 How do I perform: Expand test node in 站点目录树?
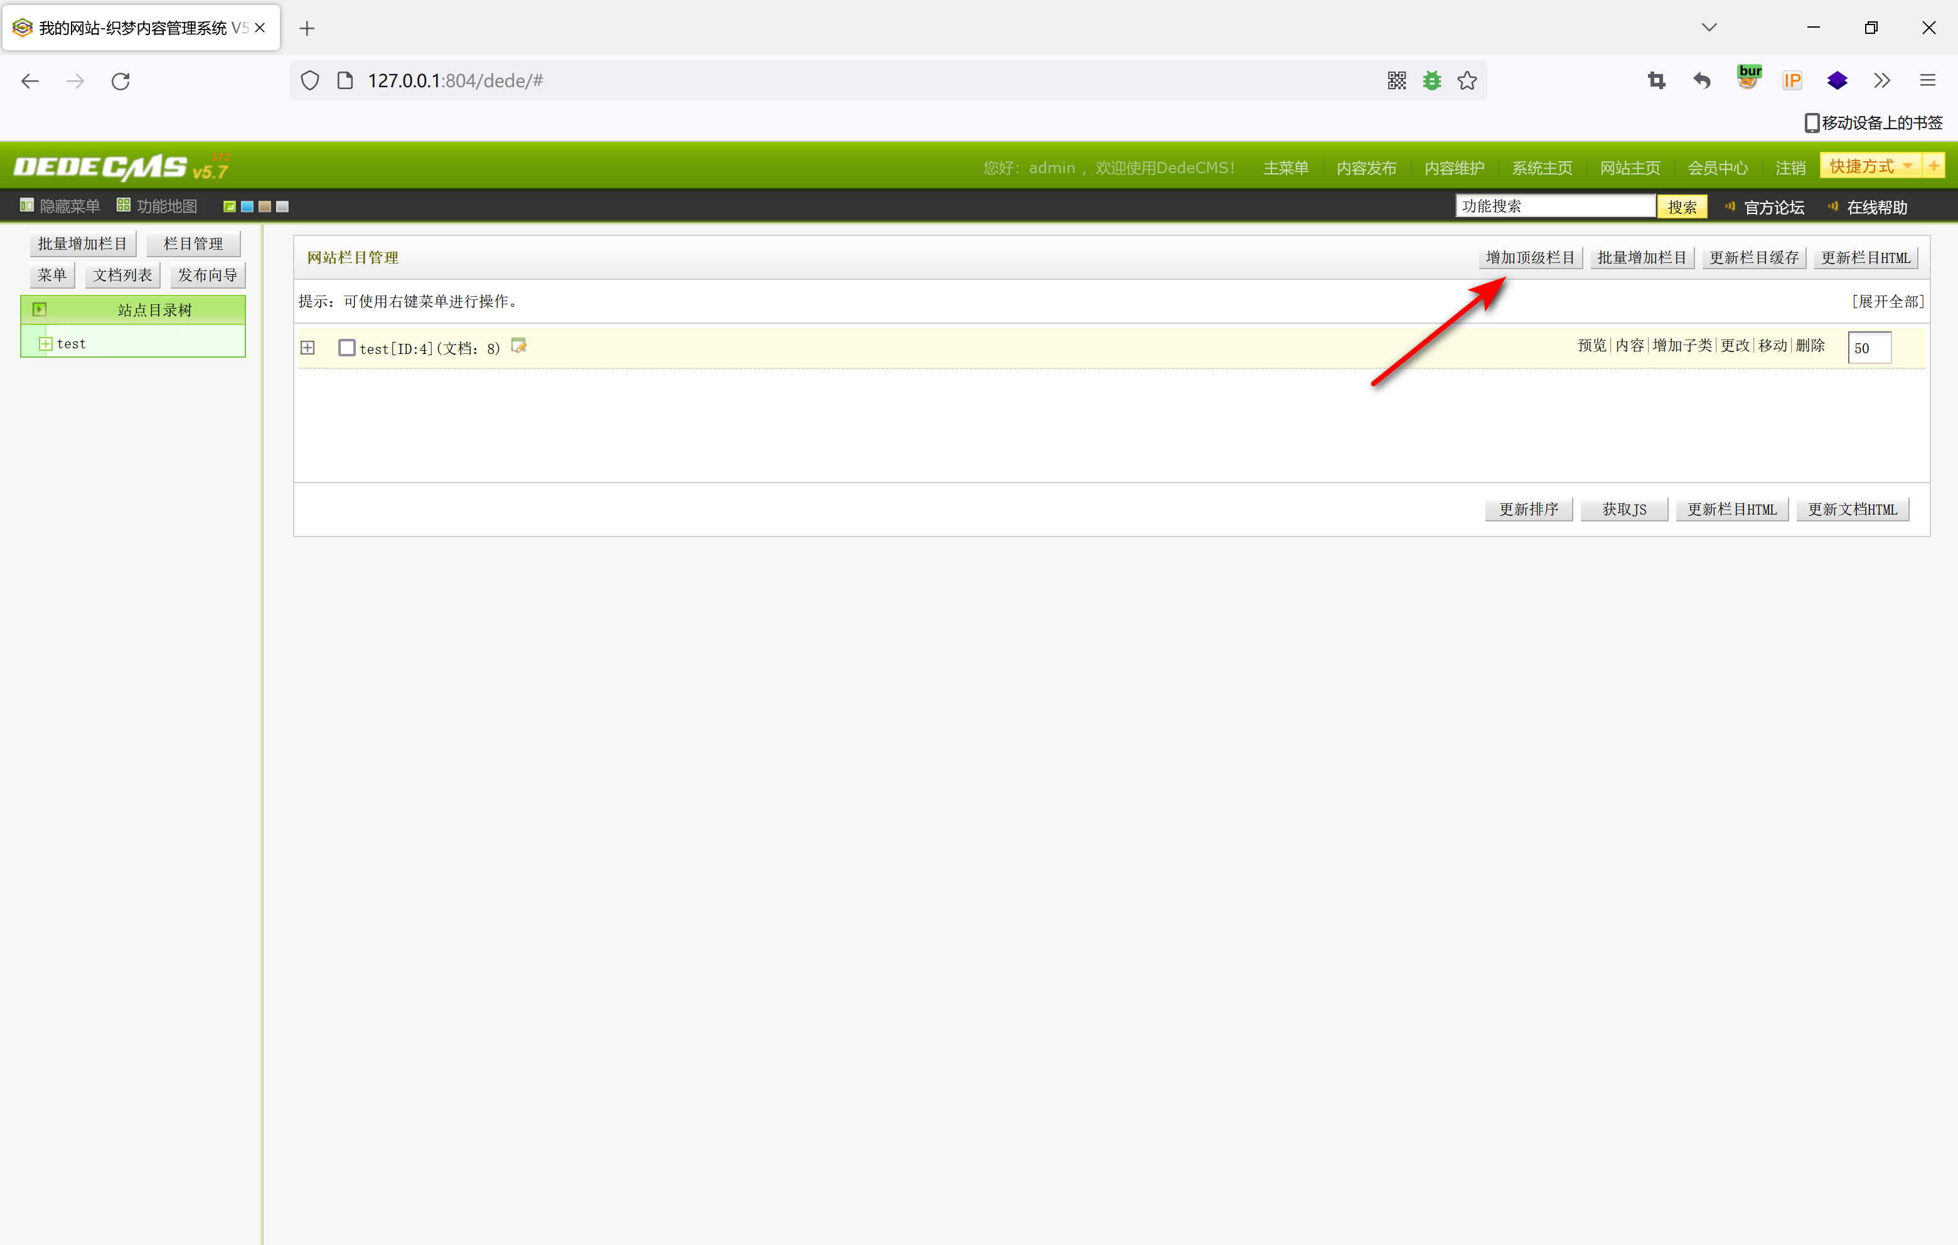pyautogui.click(x=46, y=344)
